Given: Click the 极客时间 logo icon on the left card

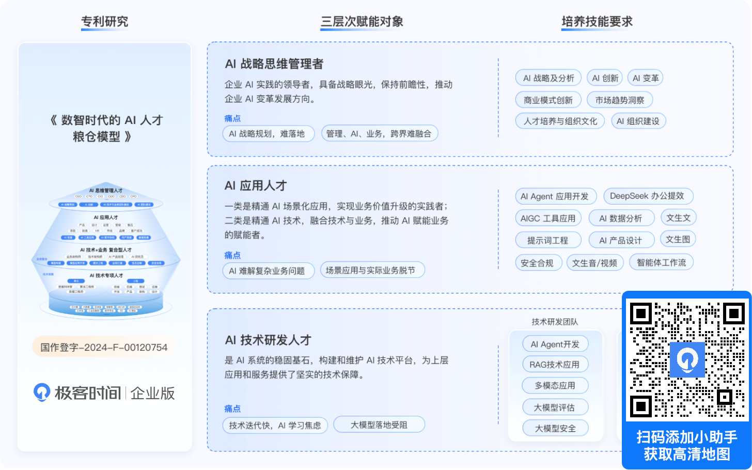Looking at the screenshot, I should (42, 393).
